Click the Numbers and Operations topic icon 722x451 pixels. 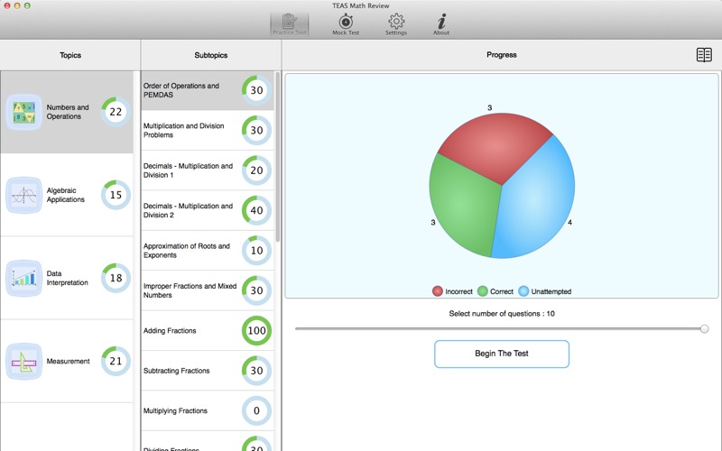tap(24, 112)
